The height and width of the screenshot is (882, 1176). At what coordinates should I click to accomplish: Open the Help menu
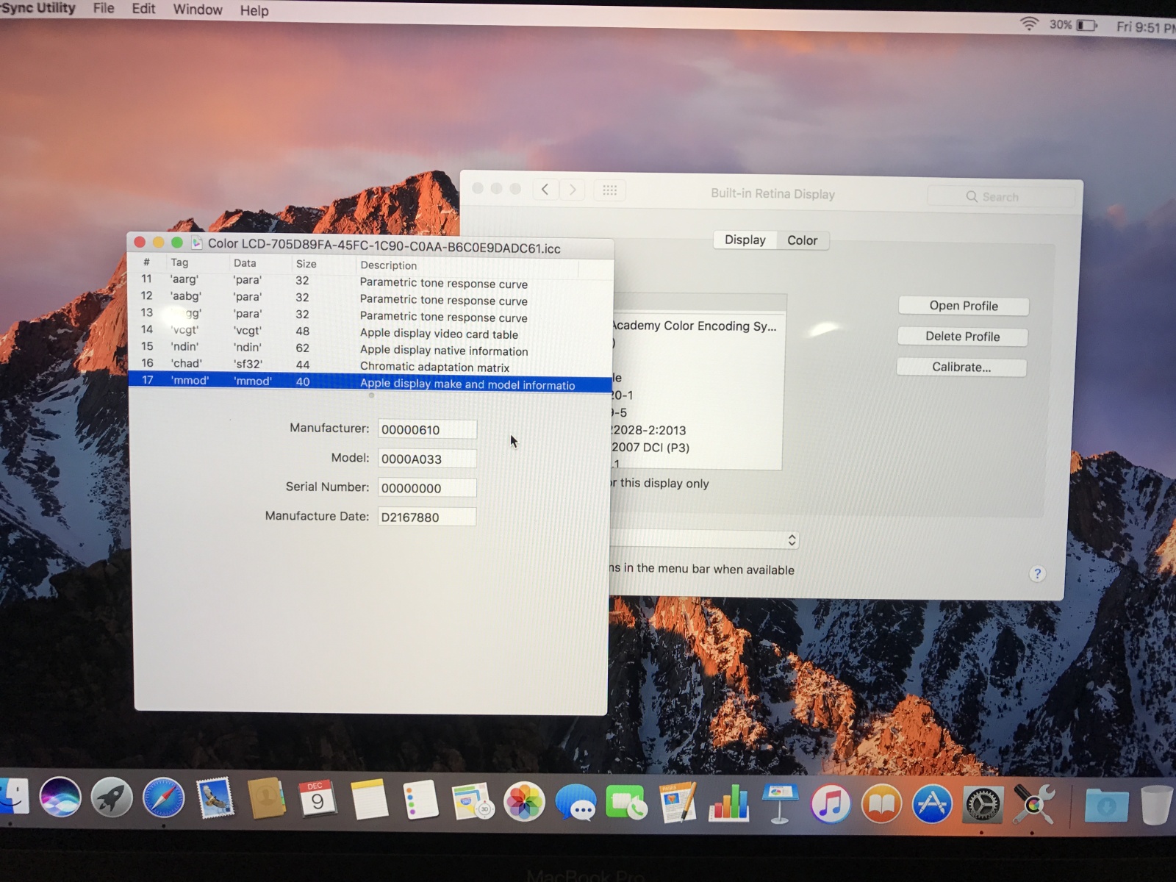click(x=254, y=10)
